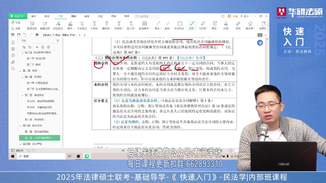Select the 选择 selection tool
This screenshot has width=326, height=183.
click(16, 28)
